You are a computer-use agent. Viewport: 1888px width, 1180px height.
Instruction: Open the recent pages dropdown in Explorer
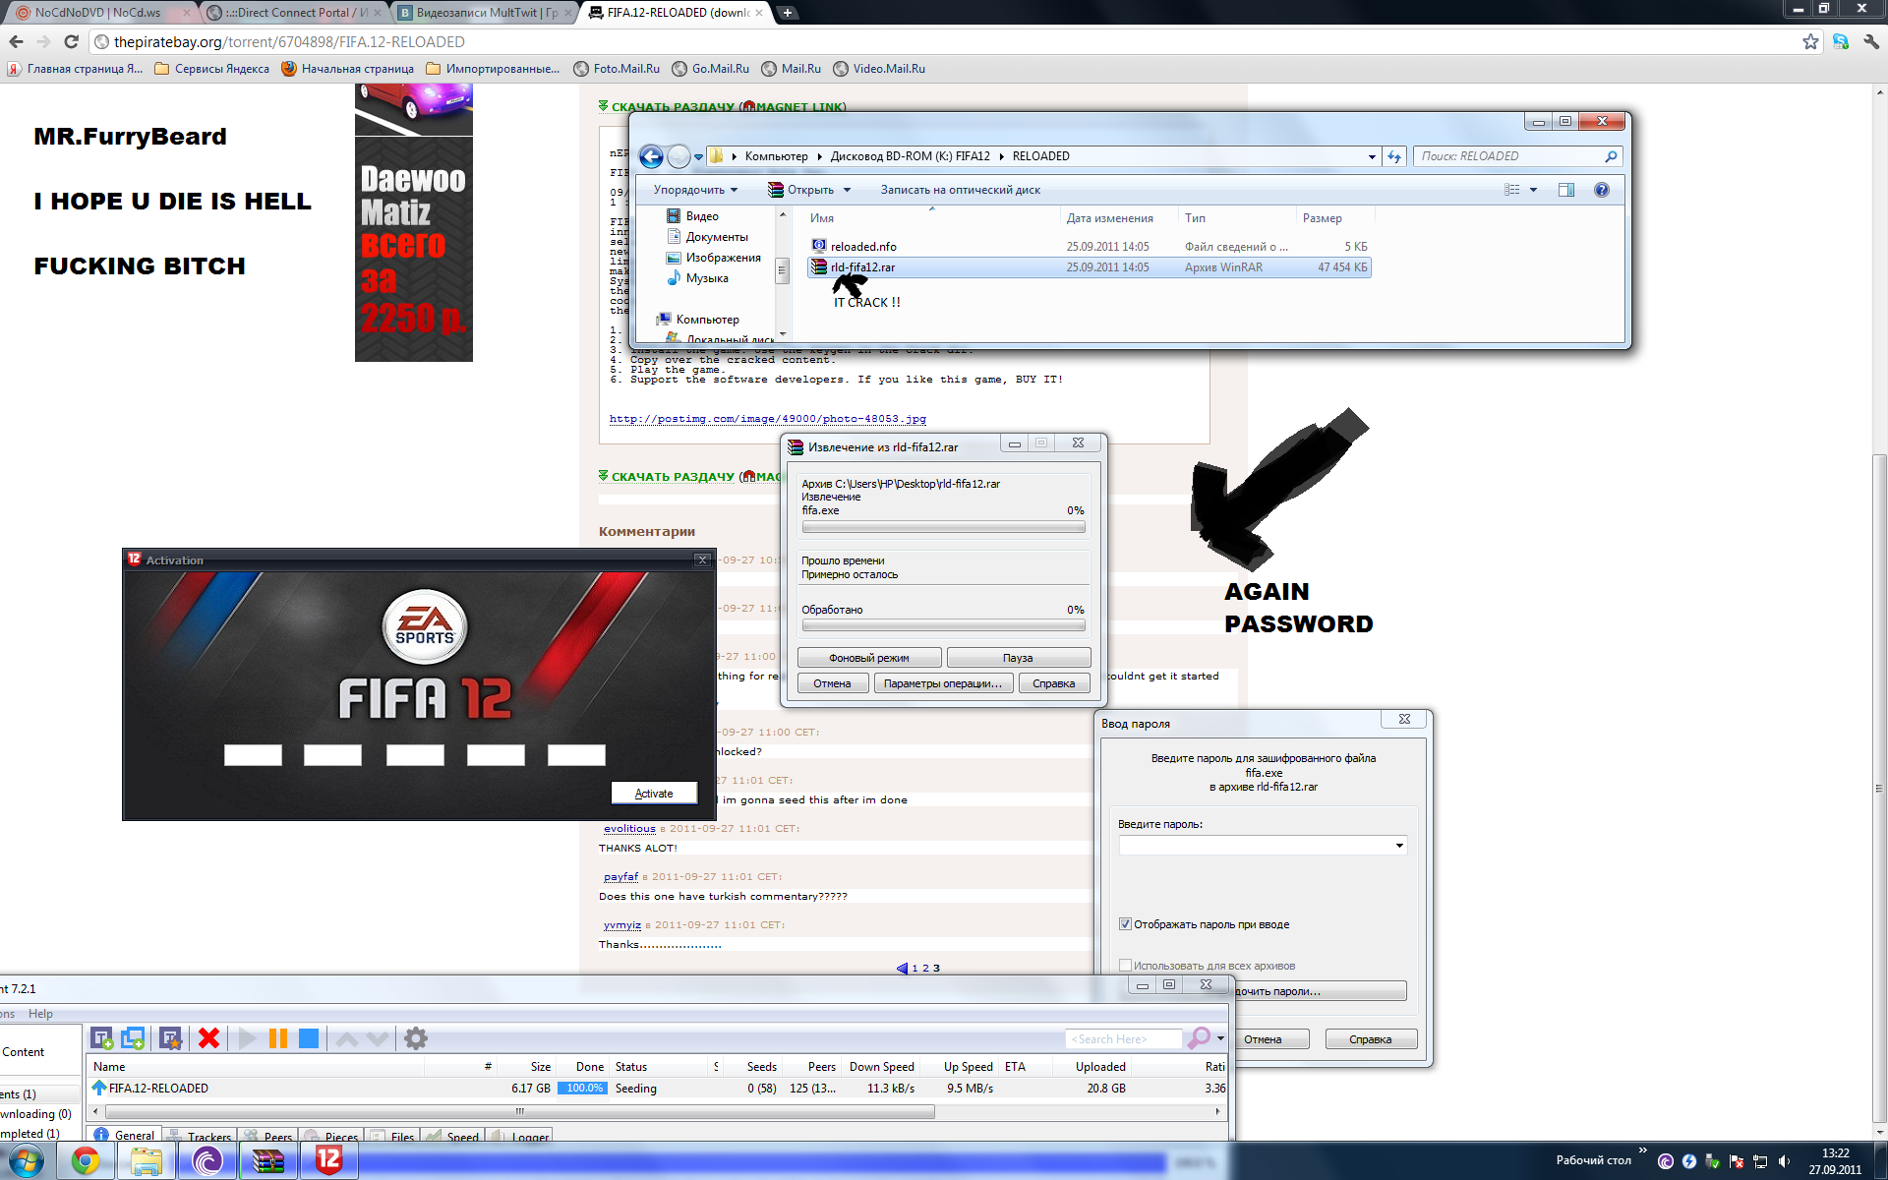point(698,156)
